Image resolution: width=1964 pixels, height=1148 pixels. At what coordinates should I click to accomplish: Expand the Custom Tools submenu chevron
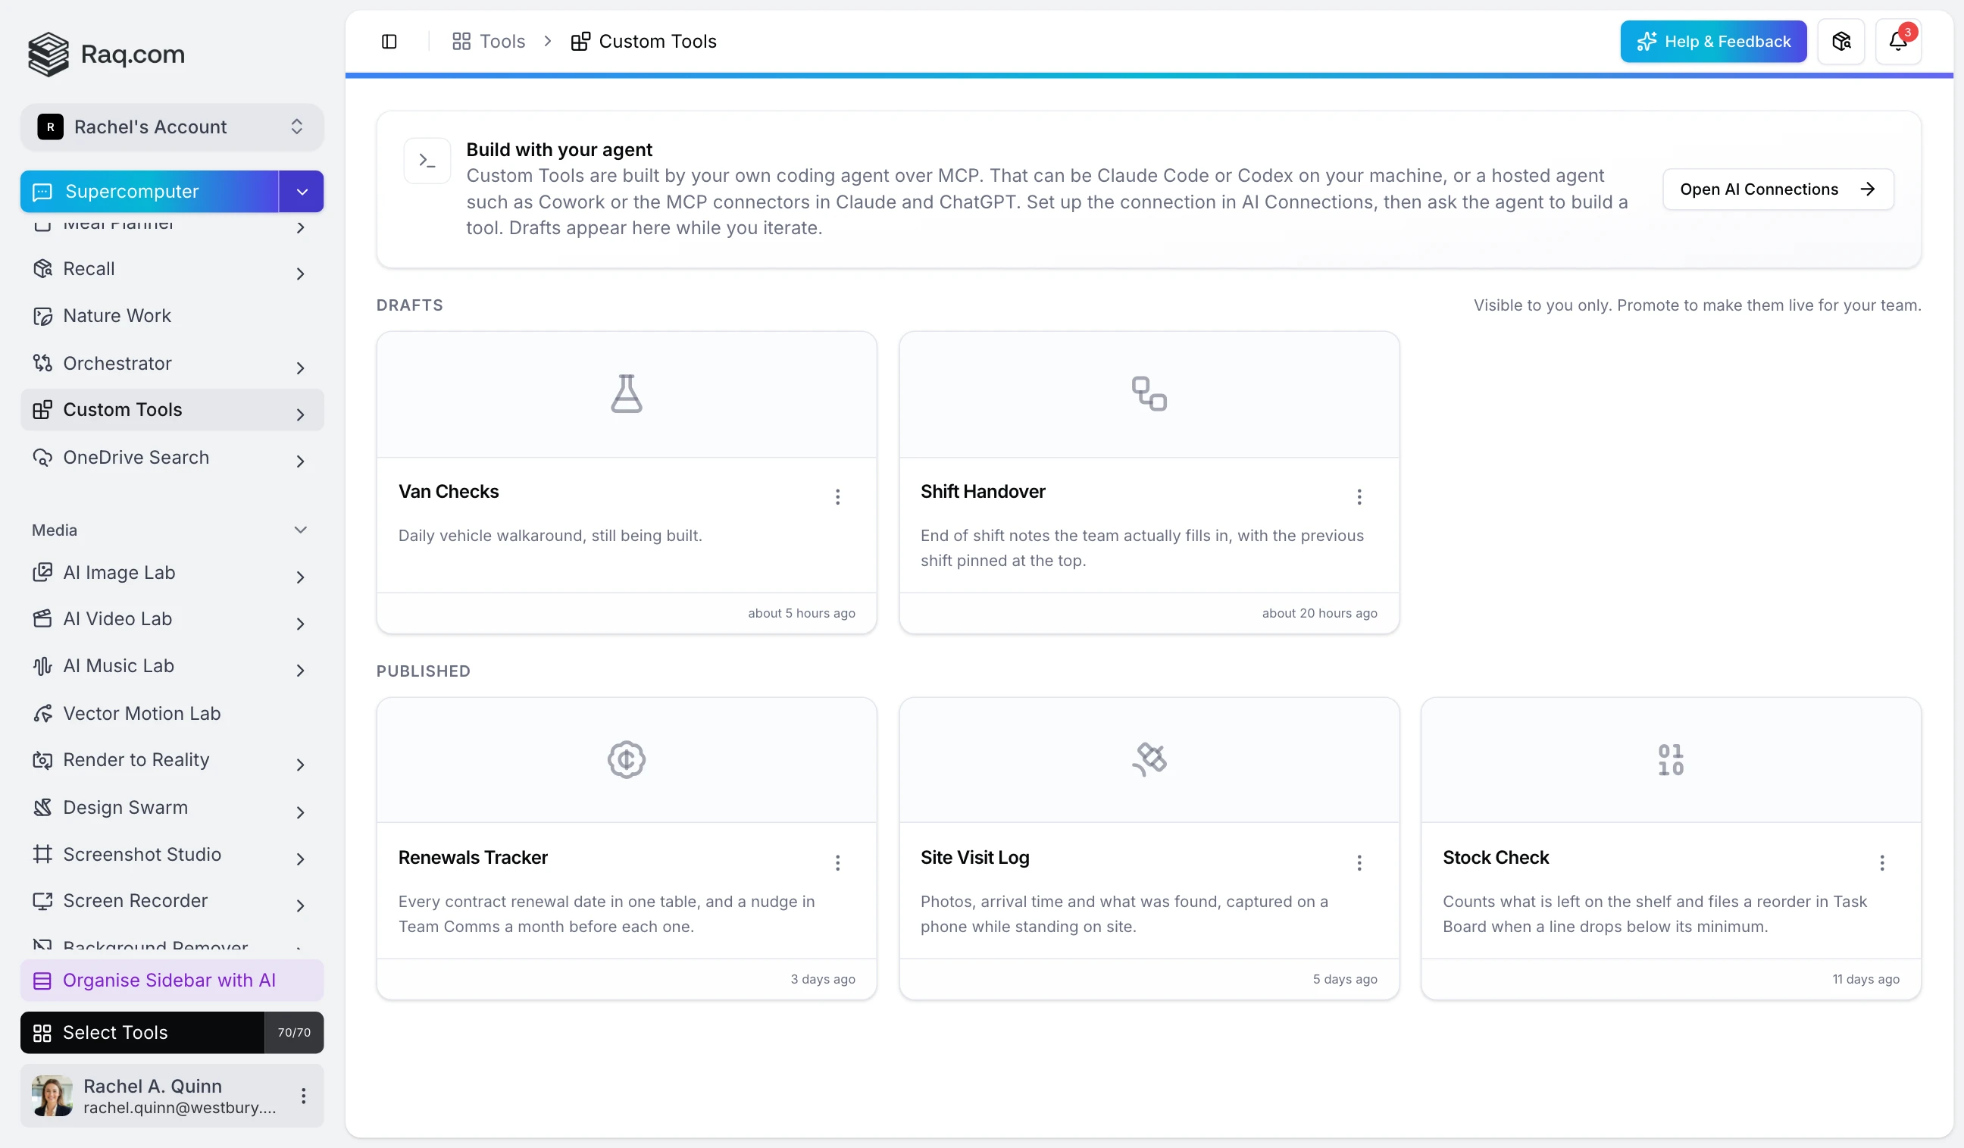click(300, 414)
